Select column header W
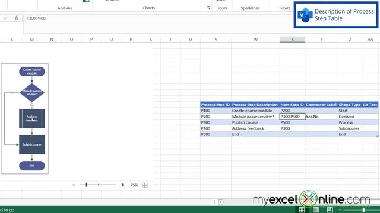The width and height of the screenshot is (380, 213). click(255, 40)
